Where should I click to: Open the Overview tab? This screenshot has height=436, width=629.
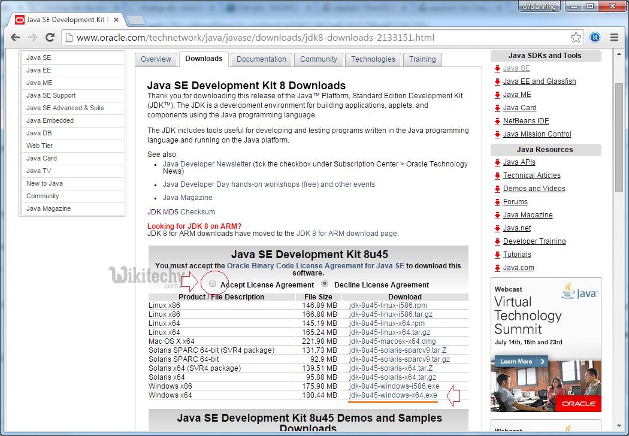(x=156, y=59)
